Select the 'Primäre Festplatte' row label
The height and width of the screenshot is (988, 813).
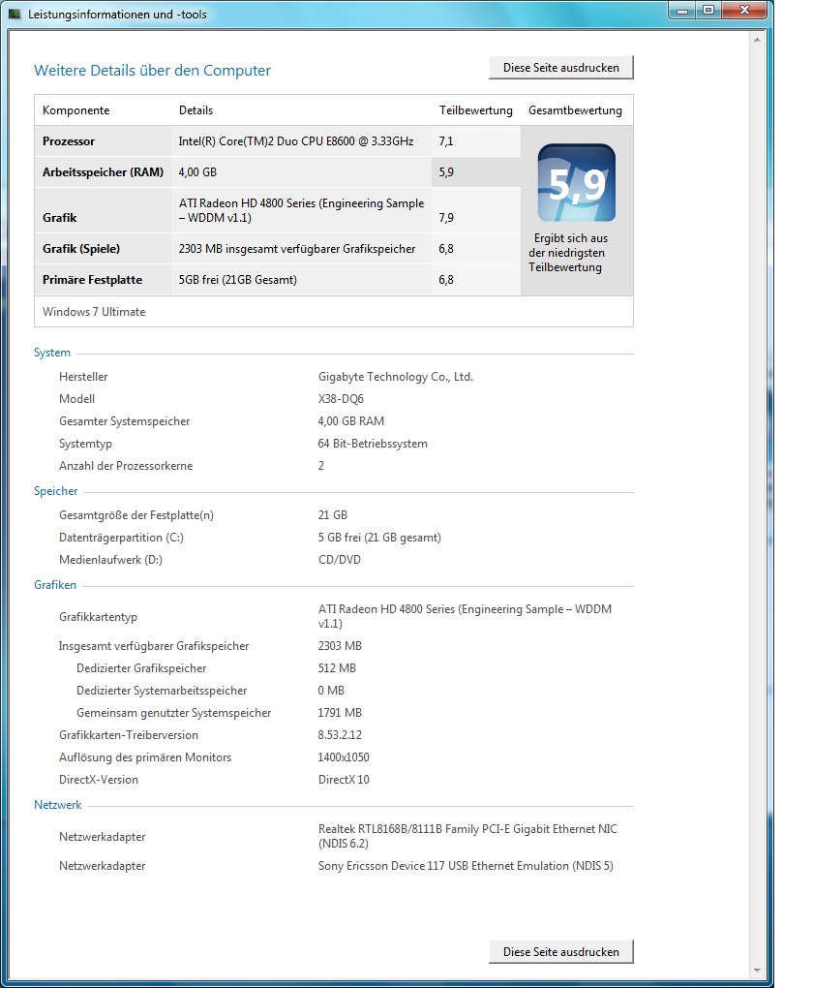point(92,279)
